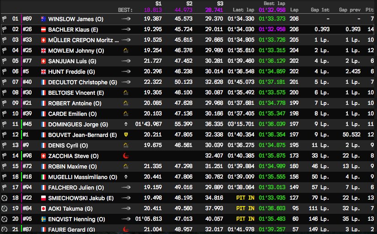This screenshot has height=234, width=377.
Task: Click the British flag next to MOWLEM Johnny
Action: coord(43,50)
